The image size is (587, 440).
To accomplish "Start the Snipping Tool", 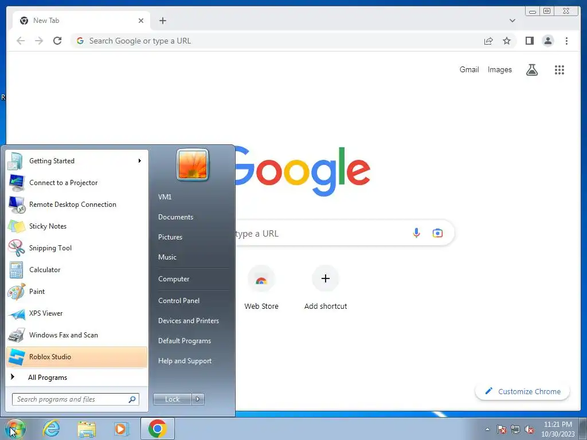I will 77,248.
